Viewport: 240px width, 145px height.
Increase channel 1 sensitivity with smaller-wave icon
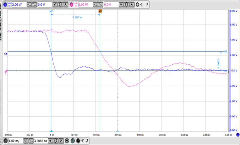34,5
